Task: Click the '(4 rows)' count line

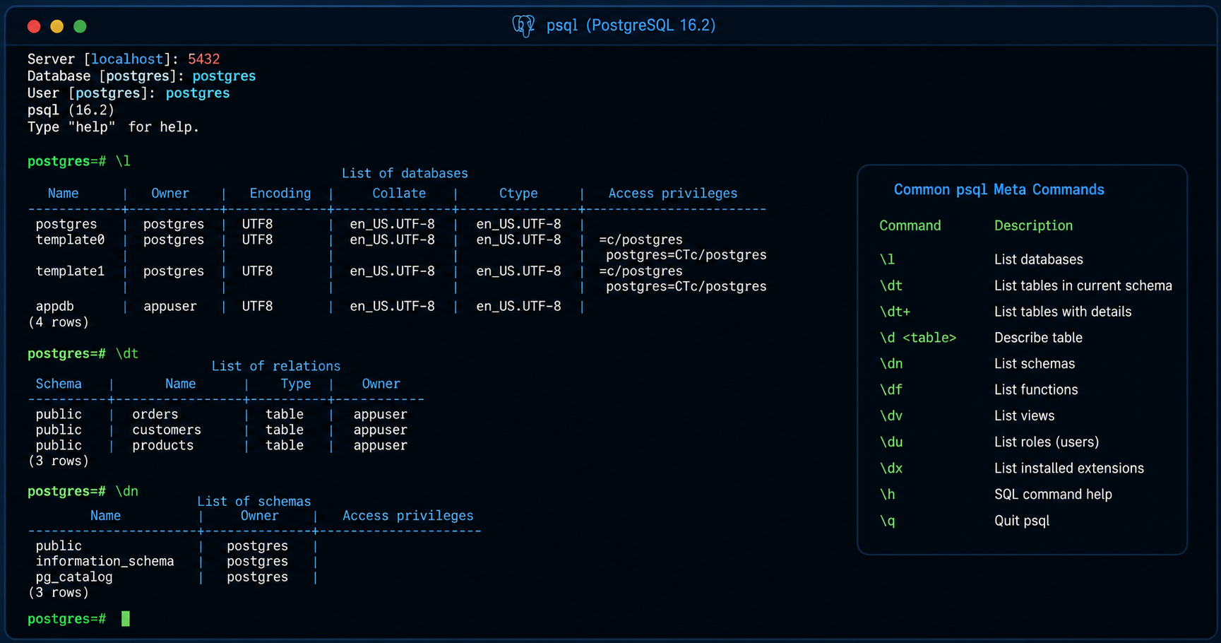Action: (59, 322)
